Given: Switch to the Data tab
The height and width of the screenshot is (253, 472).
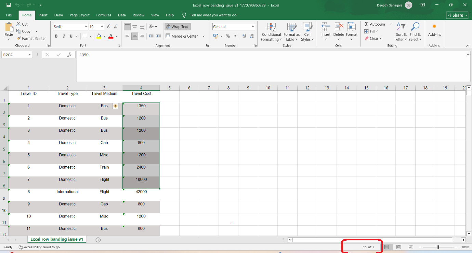Looking at the screenshot, I should click(x=122, y=15).
